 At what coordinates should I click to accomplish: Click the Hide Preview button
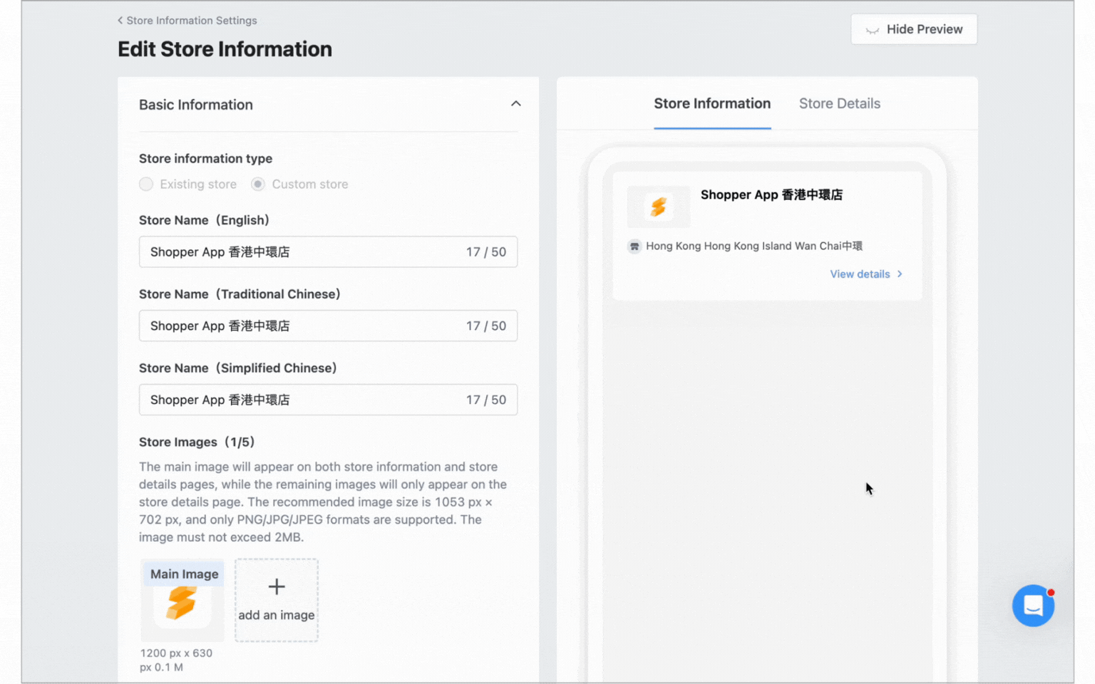[914, 29]
